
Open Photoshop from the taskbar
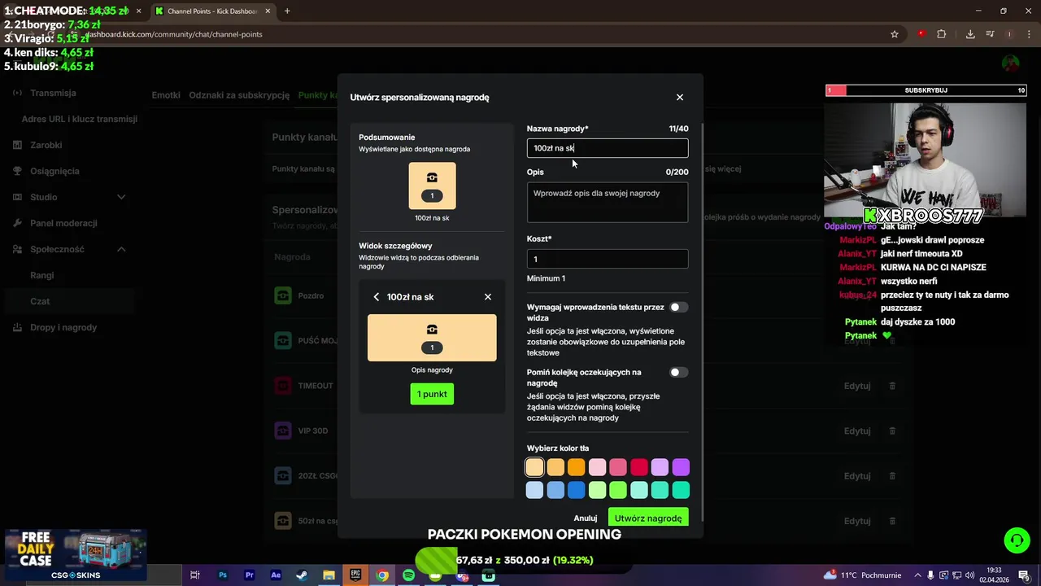[x=222, y=575]
